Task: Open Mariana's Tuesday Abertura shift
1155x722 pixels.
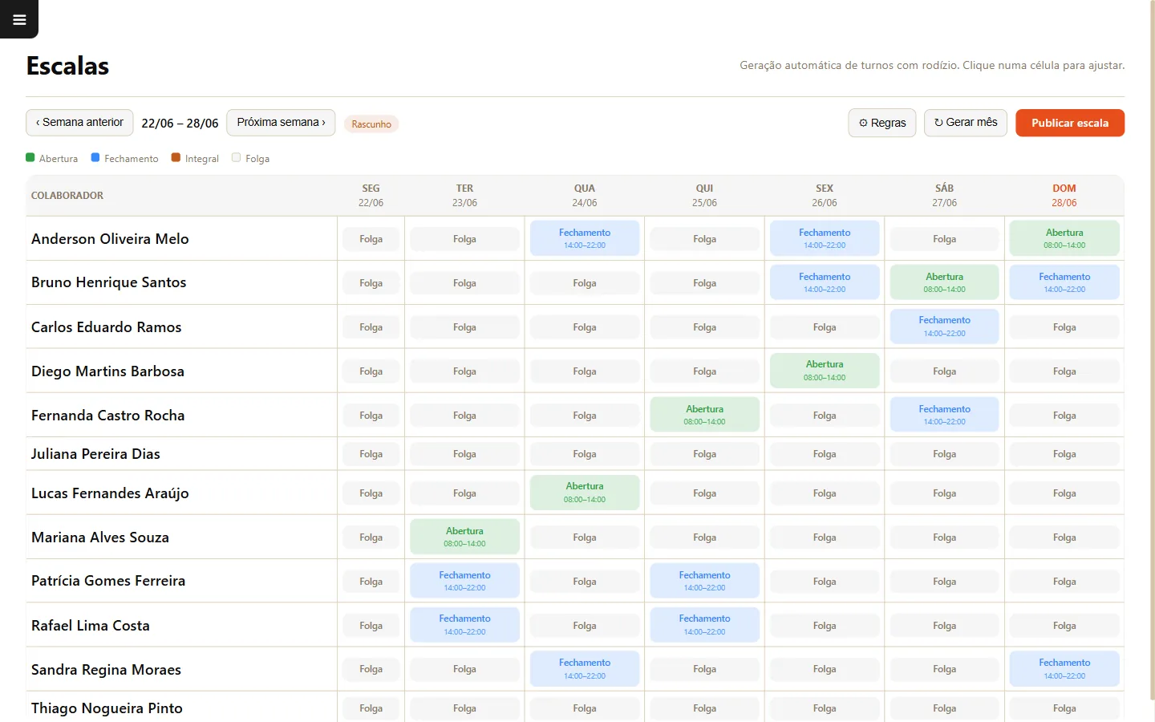Action: tap(464, 537)
